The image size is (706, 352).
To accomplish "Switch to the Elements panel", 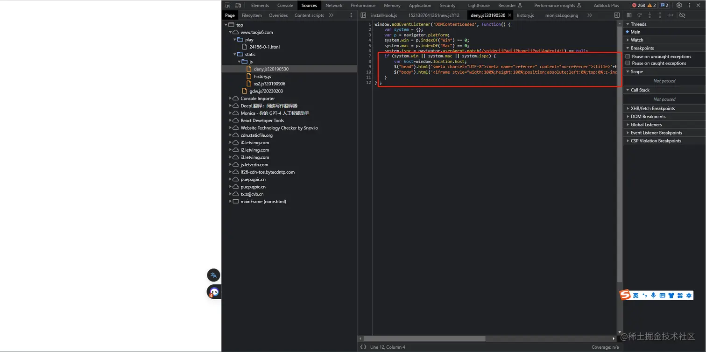I will (260, 5).
